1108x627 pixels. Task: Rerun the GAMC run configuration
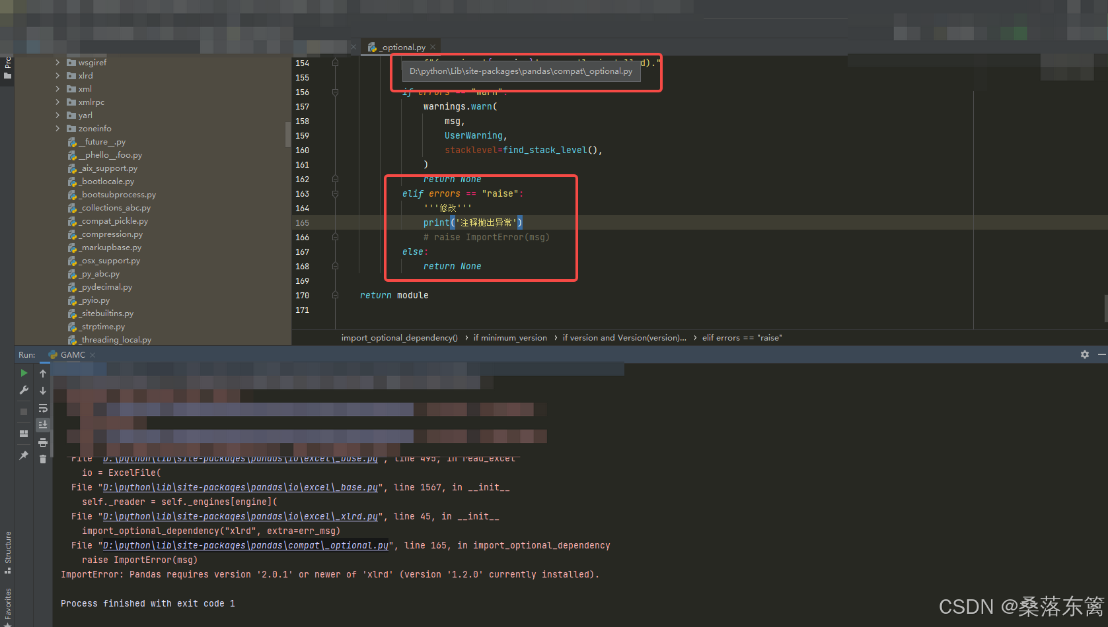tap(24, 373)
